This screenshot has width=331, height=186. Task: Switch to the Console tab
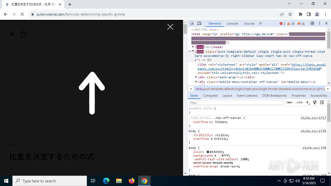(232, 23)
